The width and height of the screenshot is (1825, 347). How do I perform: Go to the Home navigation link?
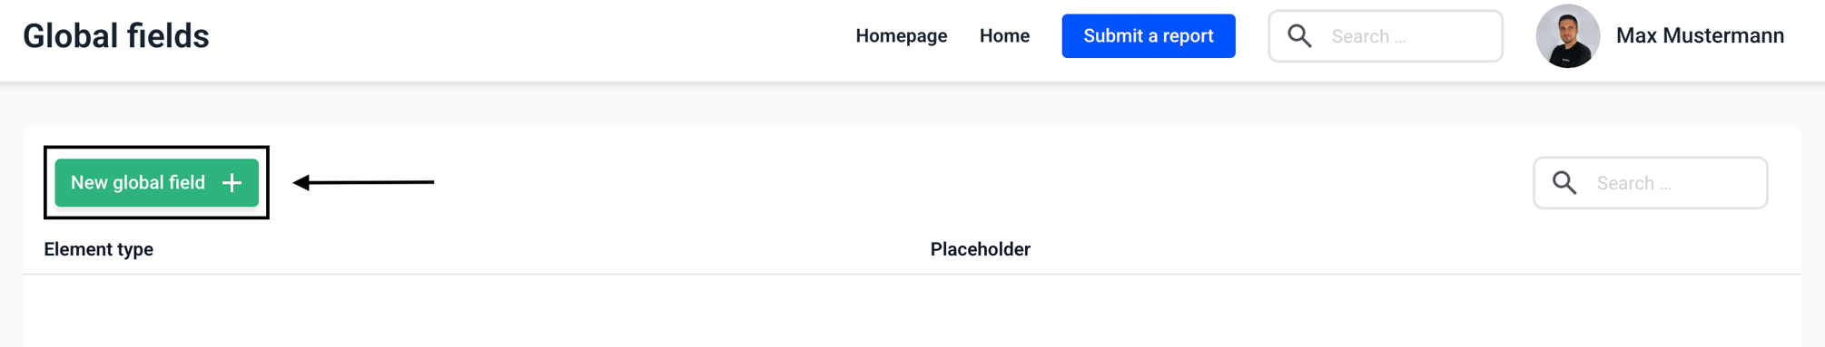point(1004,36)
